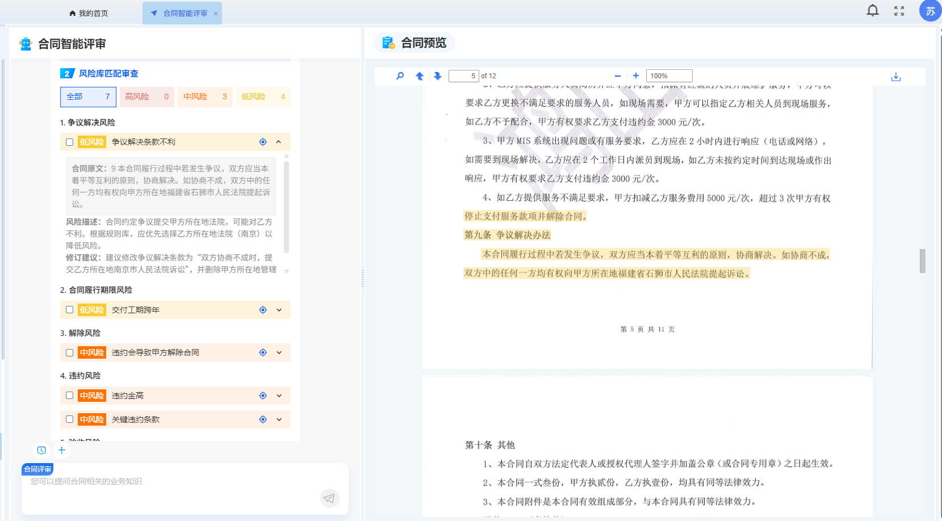Check the 违约金高 risk checkbox

tap(69, 396)
